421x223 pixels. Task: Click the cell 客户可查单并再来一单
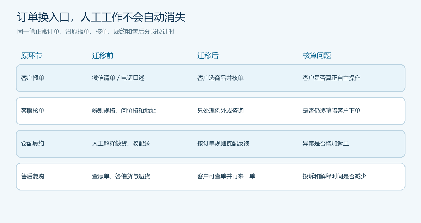pyautogui.click(x=226, y=176)
